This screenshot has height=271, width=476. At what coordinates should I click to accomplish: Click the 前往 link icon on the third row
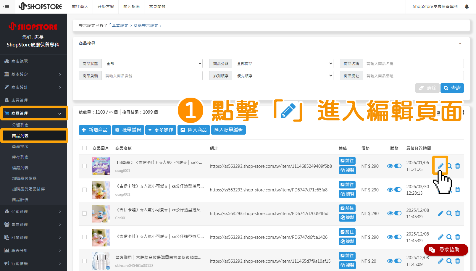pyautogui.click(x=347, y=208)
